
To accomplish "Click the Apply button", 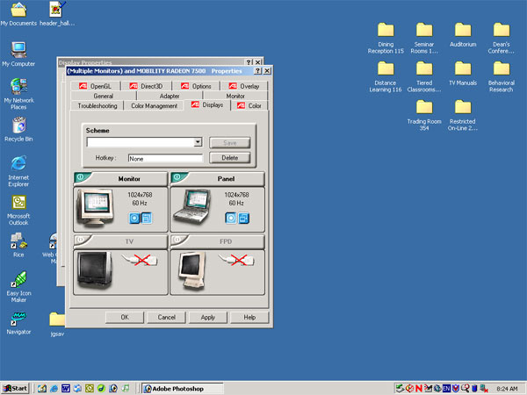I will point(208,318).
